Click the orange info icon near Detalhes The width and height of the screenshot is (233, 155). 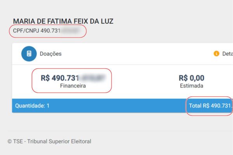tap(216, 54)
